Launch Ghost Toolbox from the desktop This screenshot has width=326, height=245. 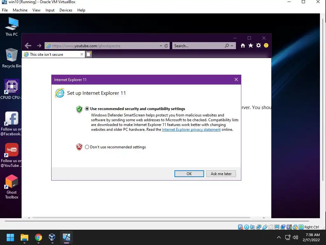click(x=12, y=187)
